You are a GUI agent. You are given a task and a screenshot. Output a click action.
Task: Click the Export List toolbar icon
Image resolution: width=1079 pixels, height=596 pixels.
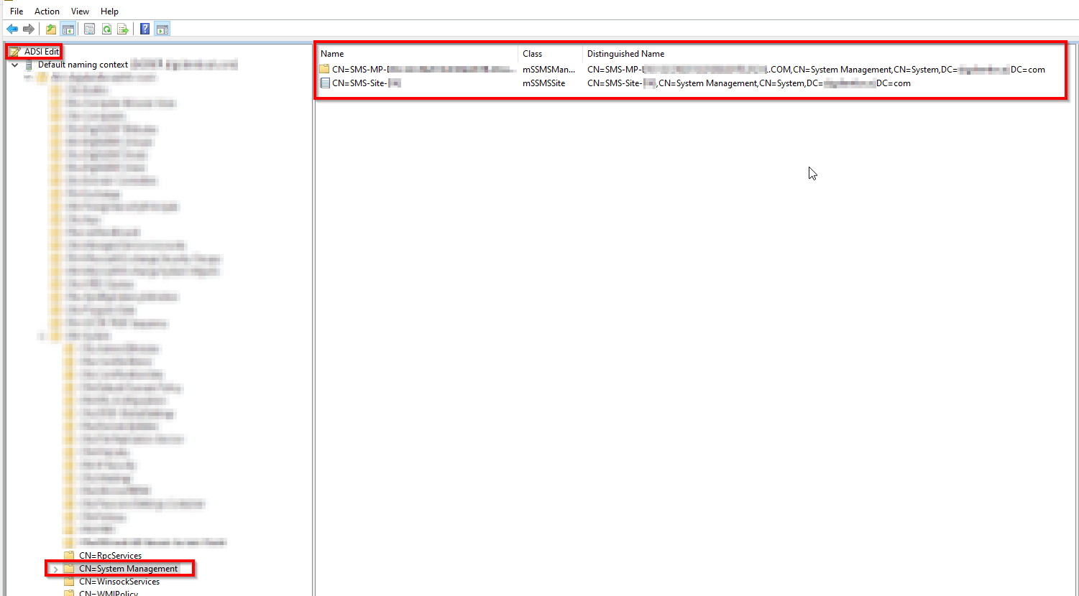(123, 29)
